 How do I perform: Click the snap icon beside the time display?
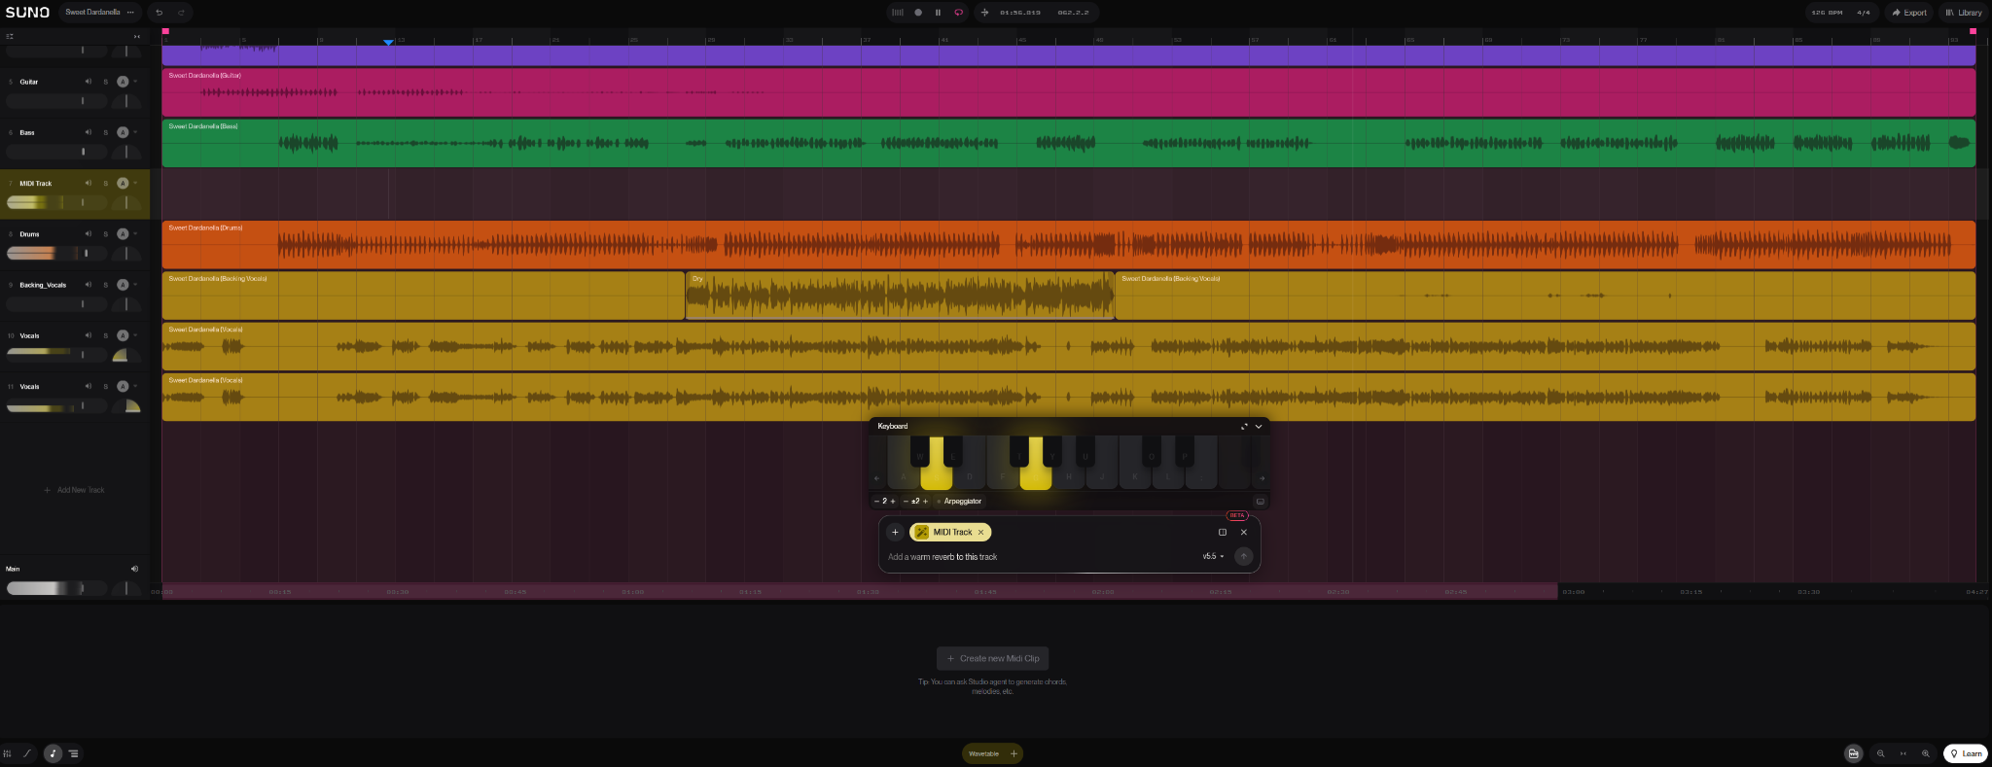(984, 13)
